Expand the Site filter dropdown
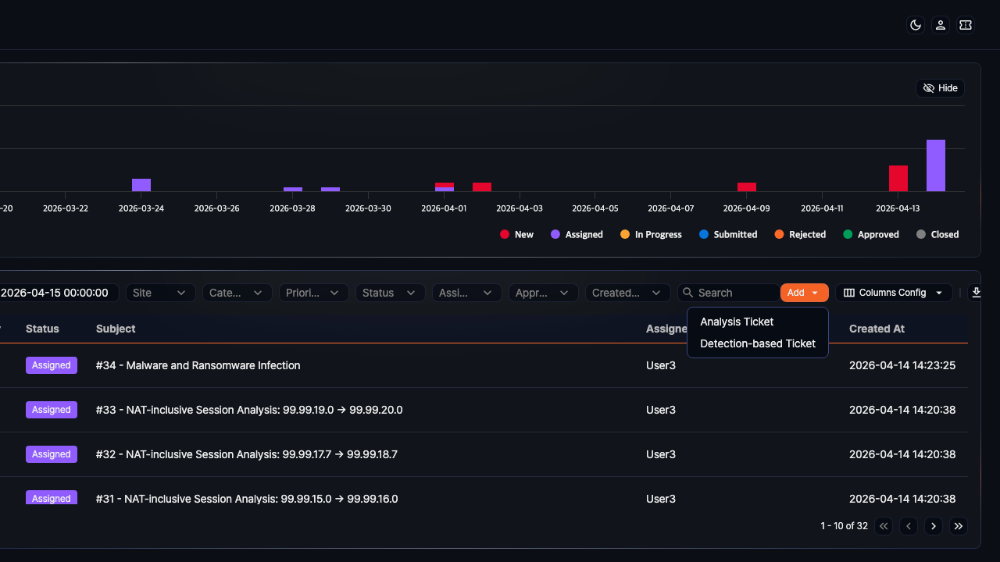This screenshot has height=562, width=1000. (x=159, y=293)
